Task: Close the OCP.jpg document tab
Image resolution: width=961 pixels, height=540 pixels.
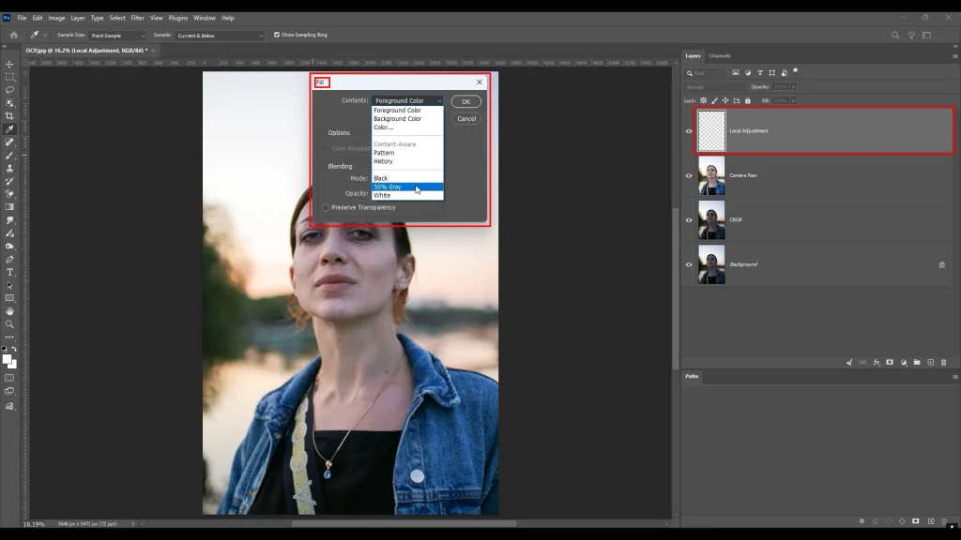Action: pos(153,51)
